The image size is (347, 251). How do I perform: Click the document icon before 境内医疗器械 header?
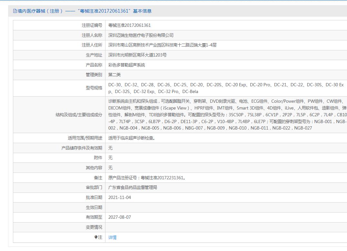[15, 11]
